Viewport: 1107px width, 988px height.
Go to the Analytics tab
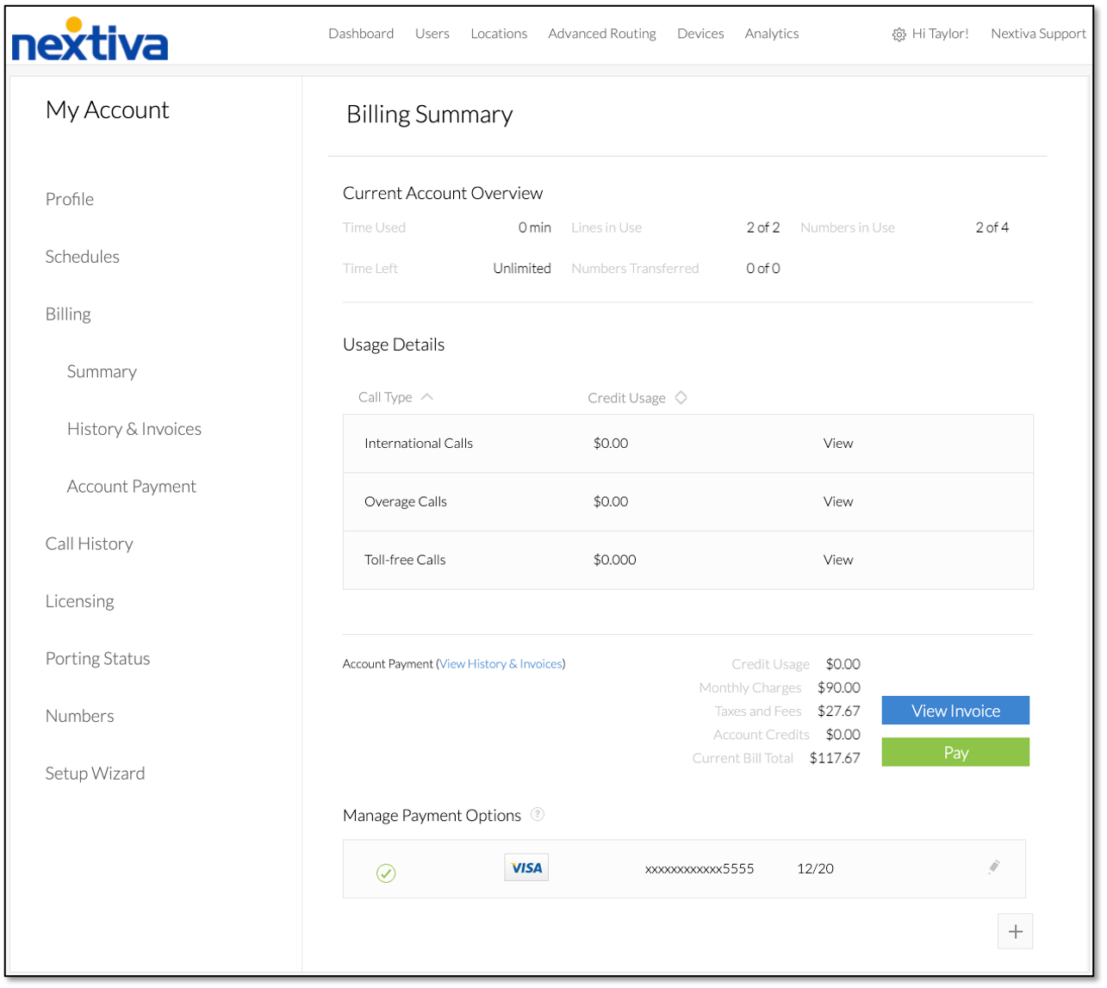click(772, 34)
